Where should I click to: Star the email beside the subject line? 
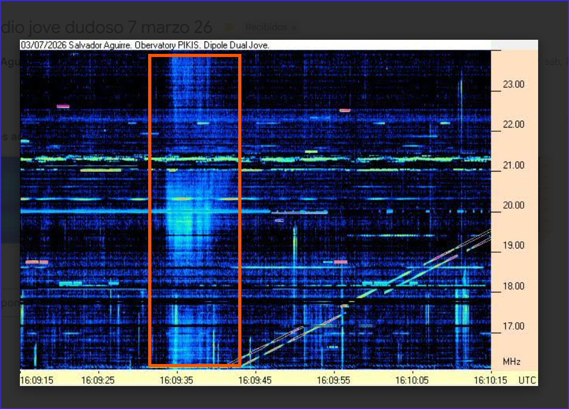coord(229,27)
